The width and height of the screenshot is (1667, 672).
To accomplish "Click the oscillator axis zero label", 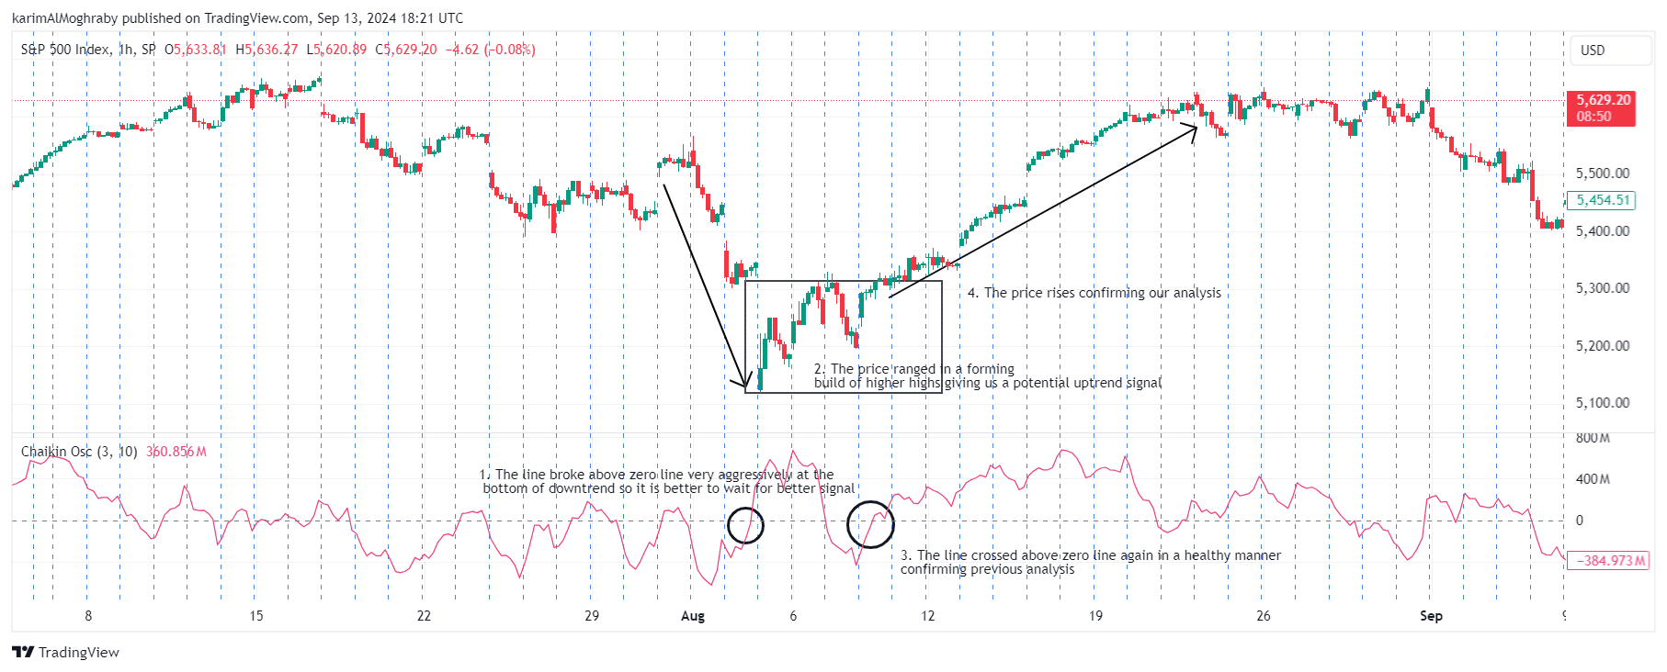I will tap(1580, 521).
